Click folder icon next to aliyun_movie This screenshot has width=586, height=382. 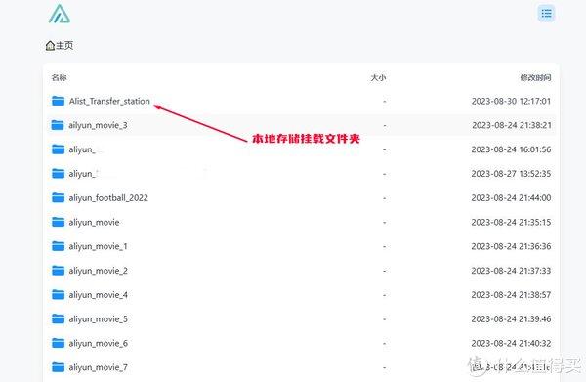(x=58, y=222)
